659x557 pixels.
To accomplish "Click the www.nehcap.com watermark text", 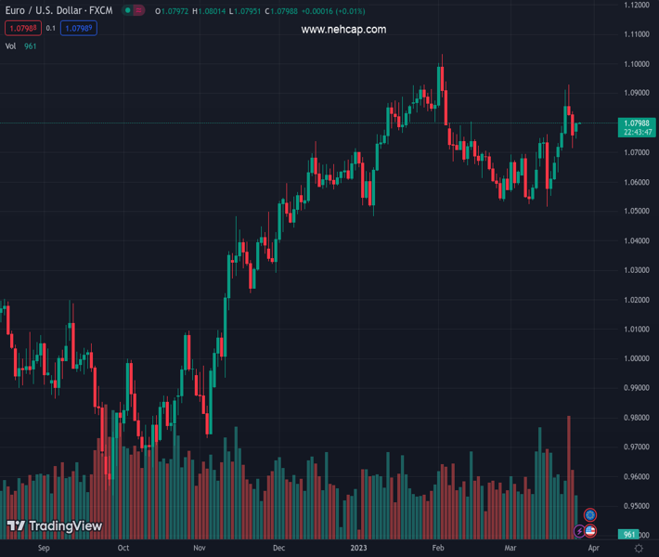I will [x=343, y=30].
